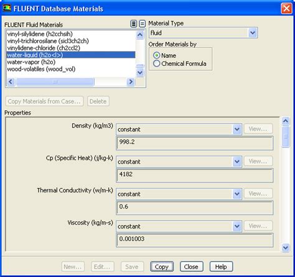This screenshot has width=295, height=277.
Task: Click the Thermal Conductivity value field 0.6
Action: coord(195,207)
